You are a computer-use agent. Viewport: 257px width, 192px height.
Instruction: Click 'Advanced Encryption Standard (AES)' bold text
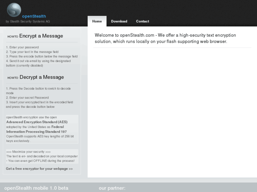(37, 122)
